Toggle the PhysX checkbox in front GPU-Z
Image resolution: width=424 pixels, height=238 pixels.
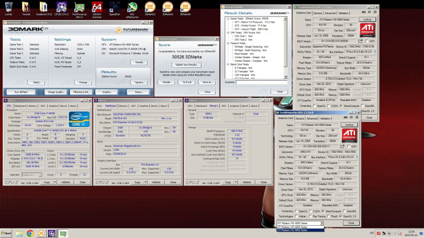[329, 216]
